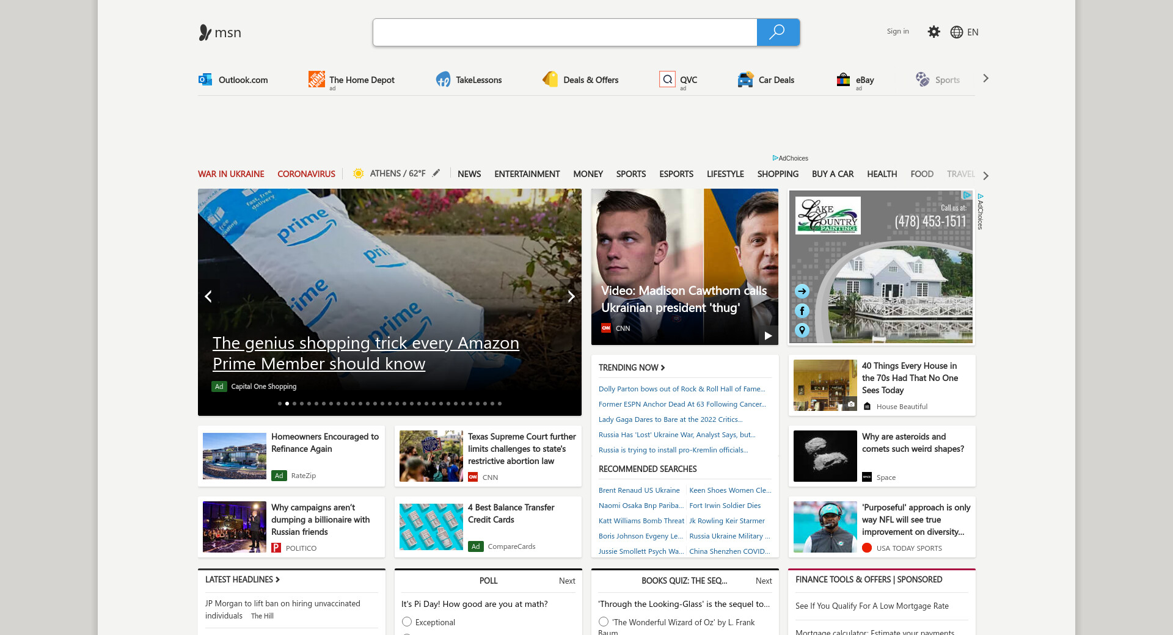
Task: Open the Outlook.com shortcut icon
Action: 205,79
